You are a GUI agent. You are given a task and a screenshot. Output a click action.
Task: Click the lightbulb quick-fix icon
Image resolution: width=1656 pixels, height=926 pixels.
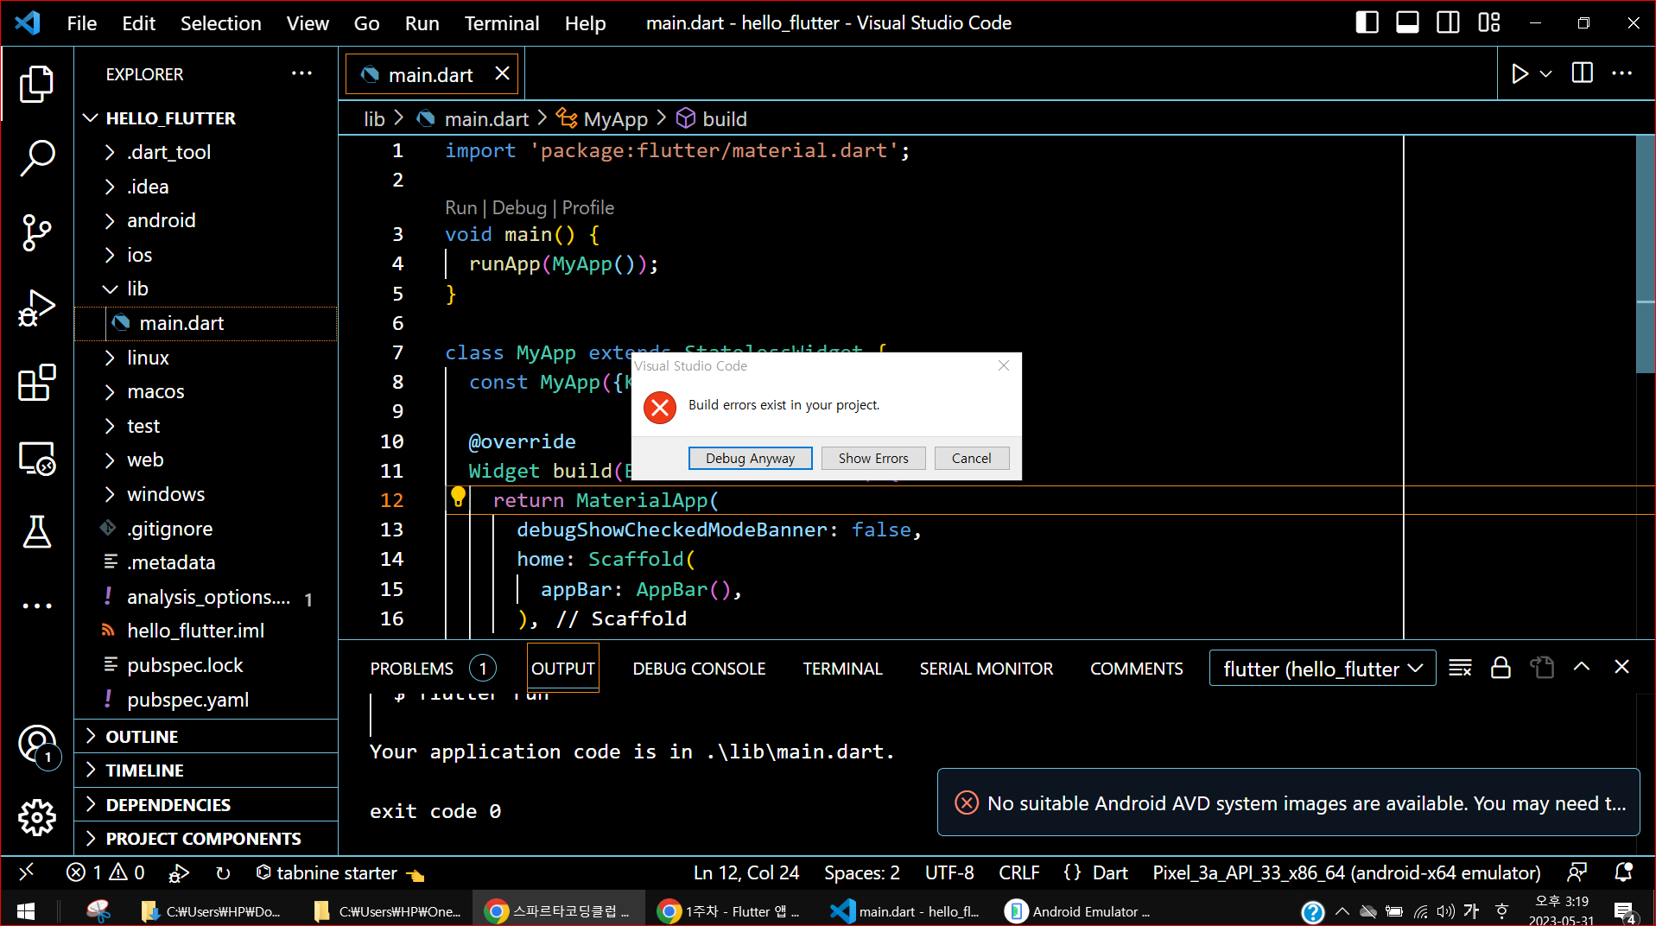click(458, 497)
